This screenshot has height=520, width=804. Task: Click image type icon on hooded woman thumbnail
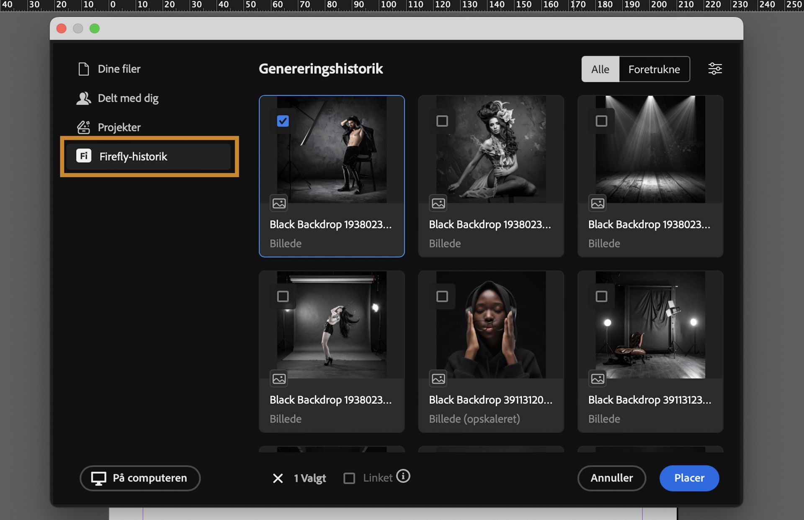(x=438, y=379)
